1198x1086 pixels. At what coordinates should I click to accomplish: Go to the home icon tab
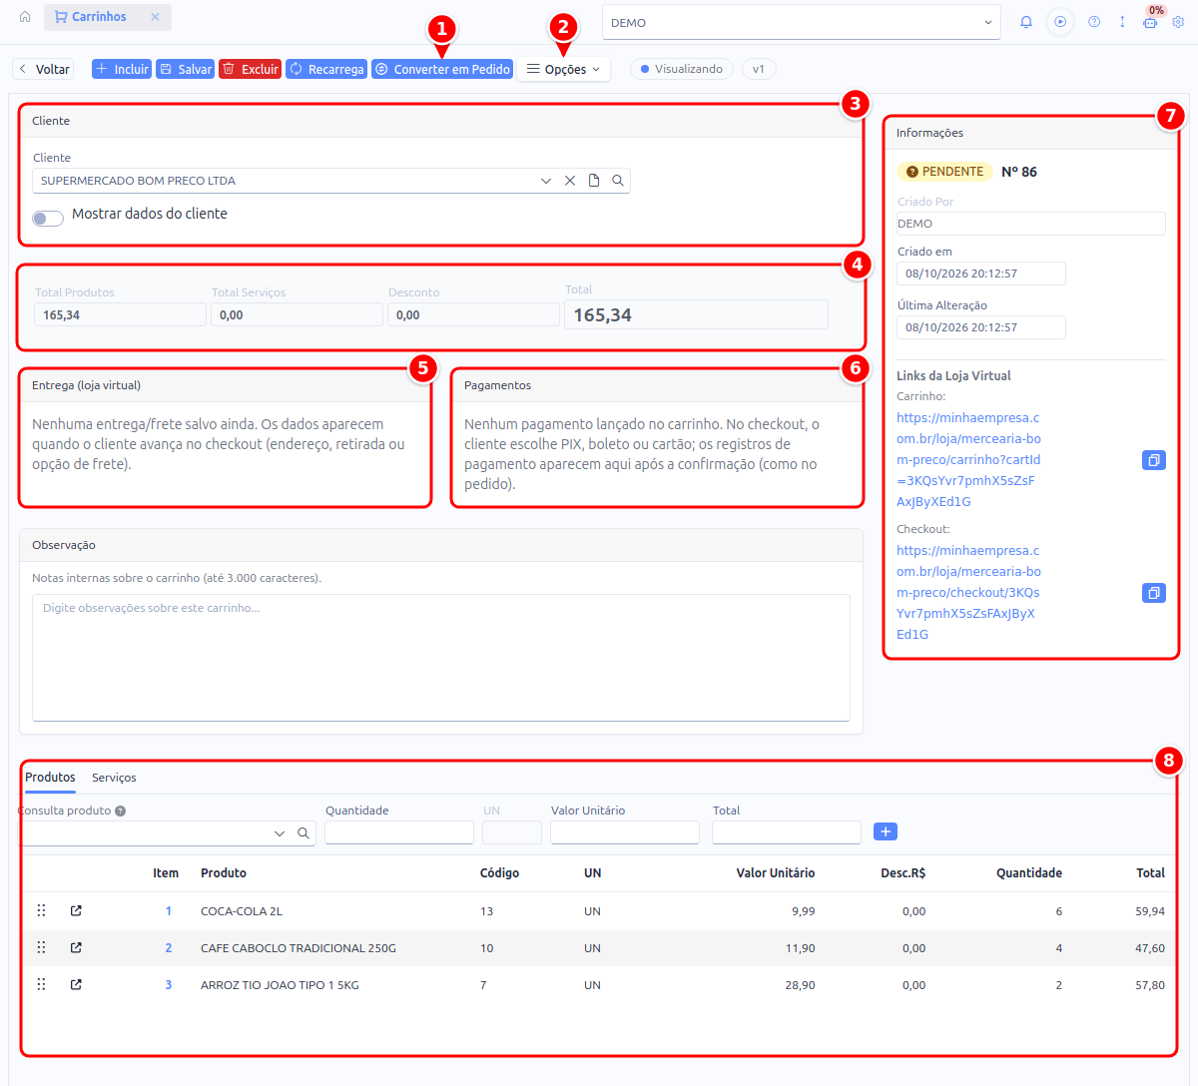point(25,17)
